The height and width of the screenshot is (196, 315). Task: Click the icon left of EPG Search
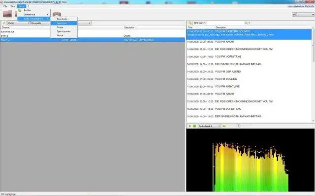tap(190, 23)
